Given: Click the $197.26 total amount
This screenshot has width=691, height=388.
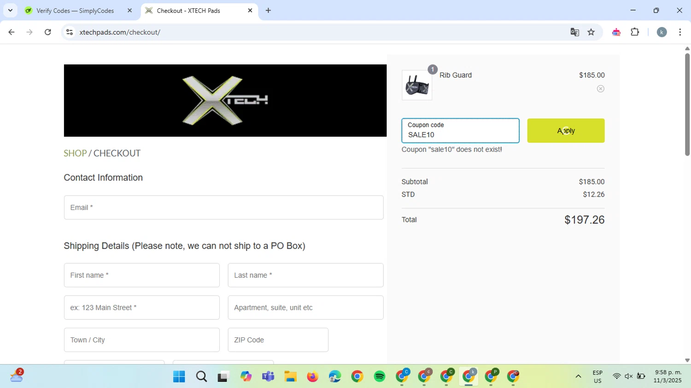Looking at the screenshot, I should 584,220.
